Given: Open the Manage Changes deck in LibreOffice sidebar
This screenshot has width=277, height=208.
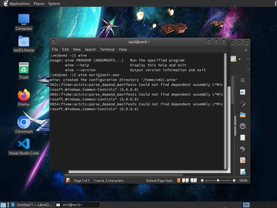Looking at the screenshot, I should [243, 160].
